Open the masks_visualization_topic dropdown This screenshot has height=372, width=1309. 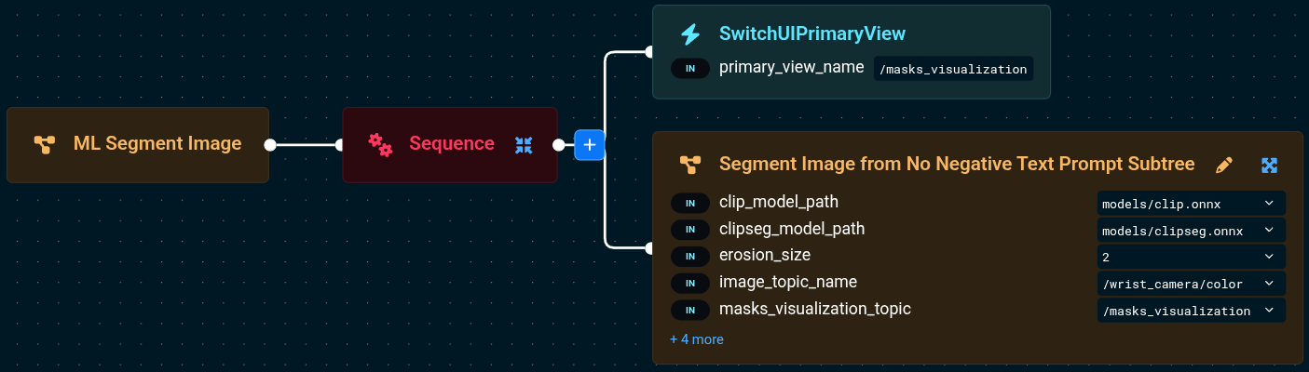point(1191,311)
